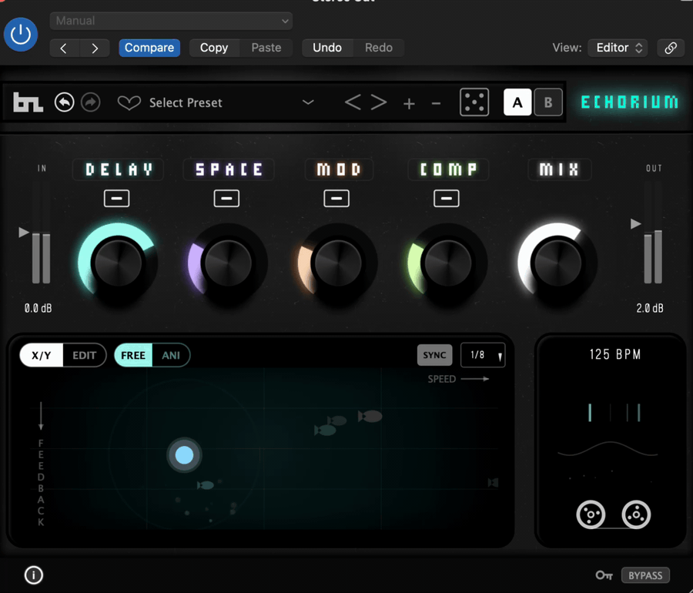
Task: Click the largest fish on XY pad
Action: [x=370, y=416]
